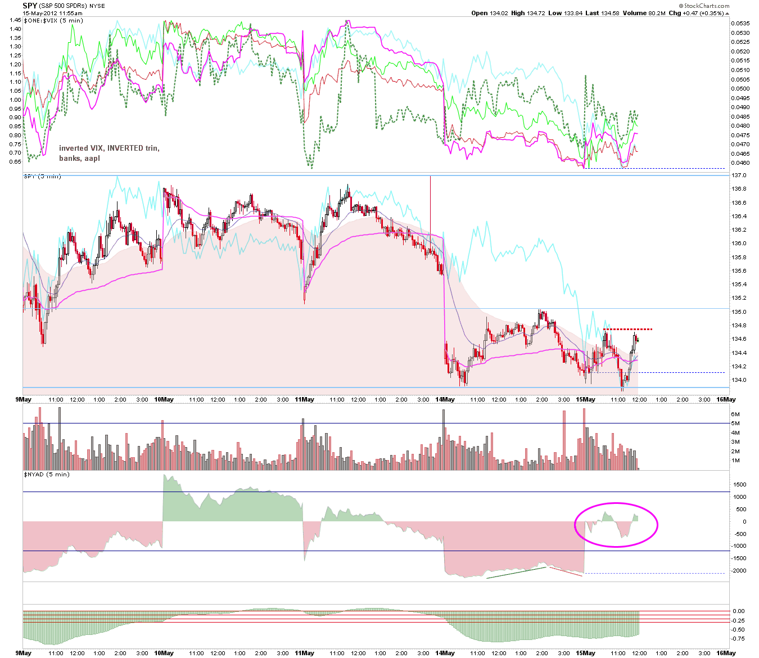
Task: Click the 'inverted VIX, INVERTED trin' annotation text
Action: pos(109,148)
